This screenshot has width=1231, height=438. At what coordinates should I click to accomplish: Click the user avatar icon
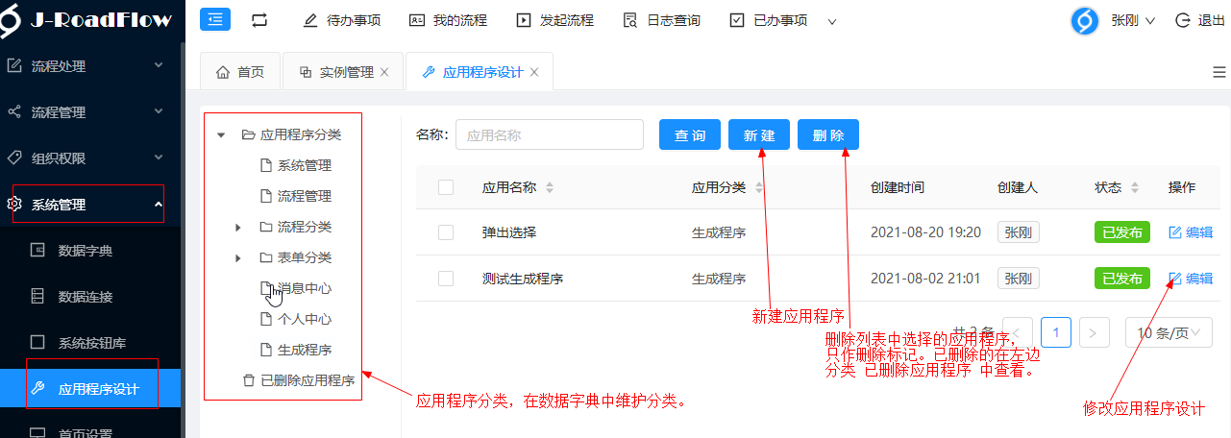click(x=1085, y=20)
